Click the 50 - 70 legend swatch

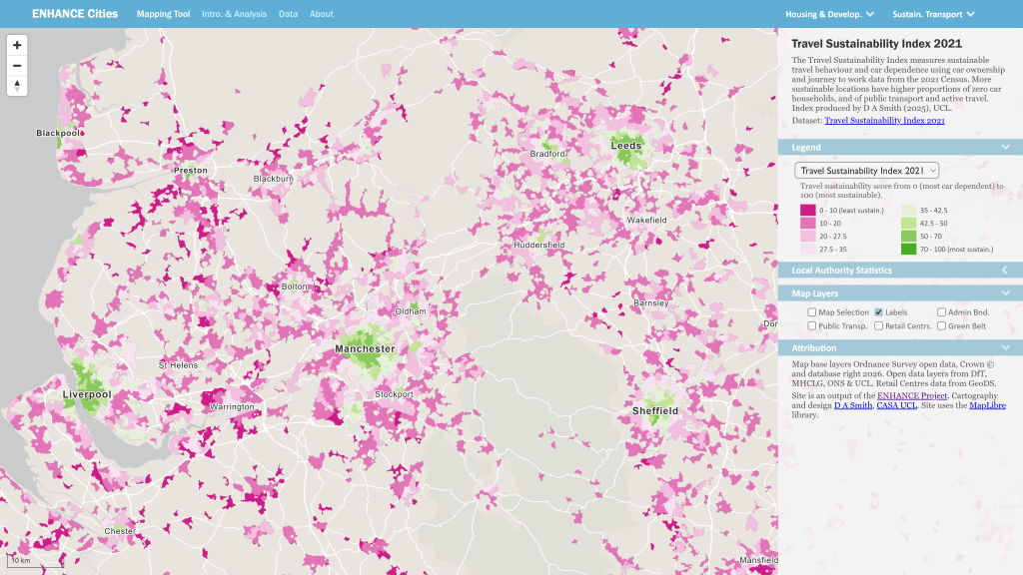click(908, 236)
